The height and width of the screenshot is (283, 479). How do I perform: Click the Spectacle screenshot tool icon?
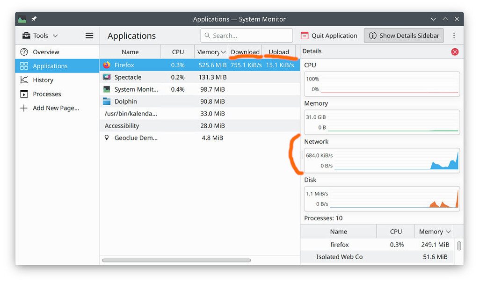106,77
